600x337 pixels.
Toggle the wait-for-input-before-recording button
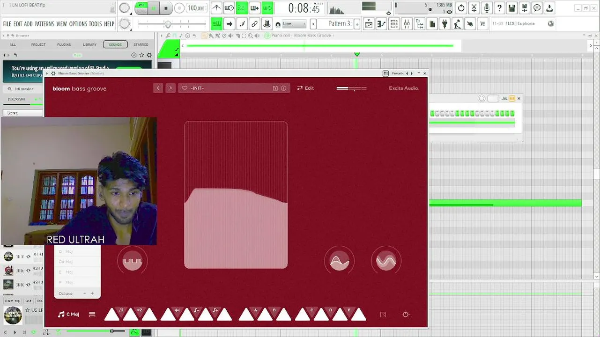tap(229, 8)
